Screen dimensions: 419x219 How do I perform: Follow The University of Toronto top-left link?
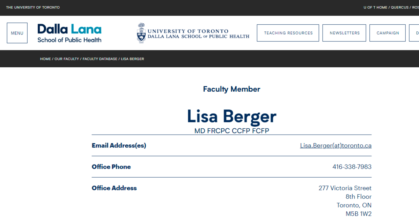tap(33, 8)
